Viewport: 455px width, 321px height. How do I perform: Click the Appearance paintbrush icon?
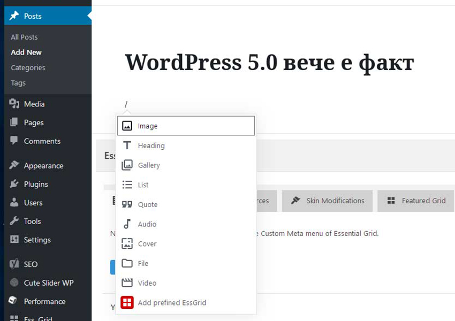pyautogui.click(x=14, y=165)
